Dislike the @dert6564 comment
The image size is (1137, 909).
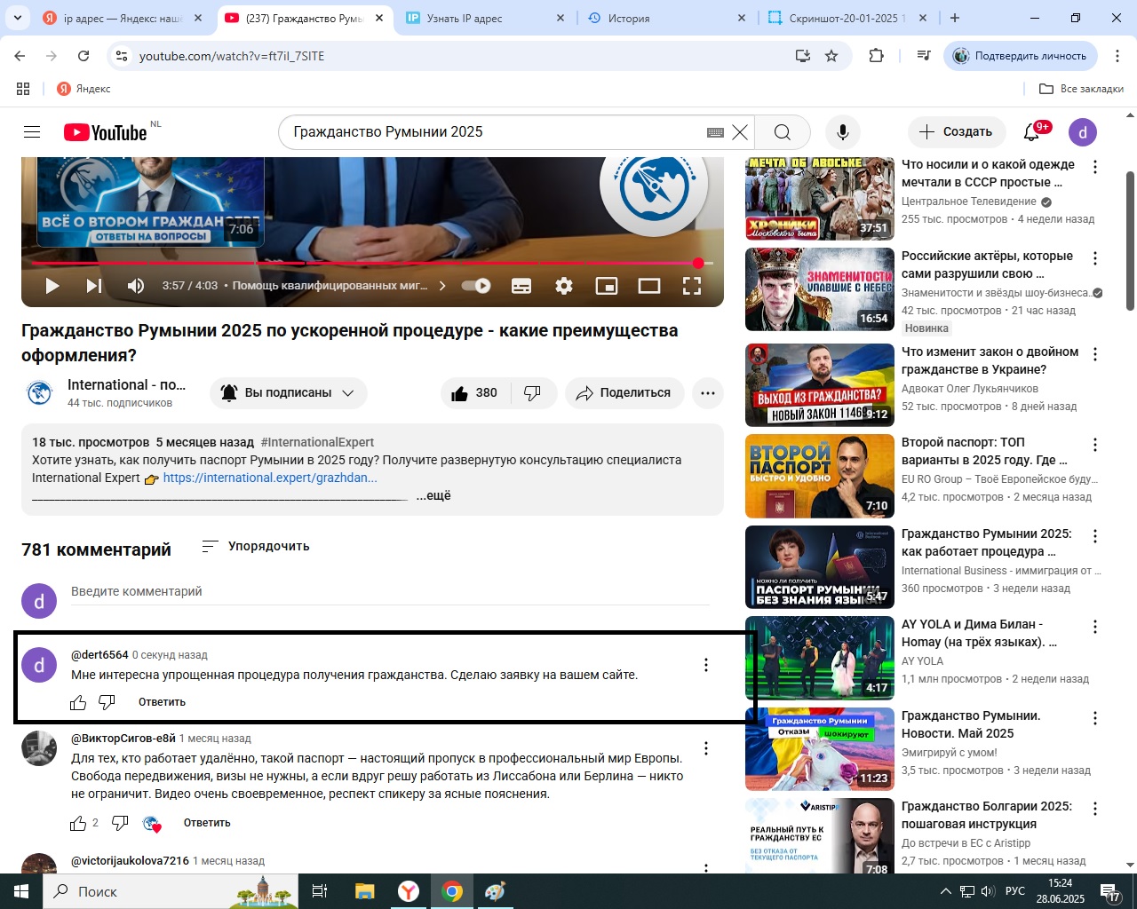point(107,702)
